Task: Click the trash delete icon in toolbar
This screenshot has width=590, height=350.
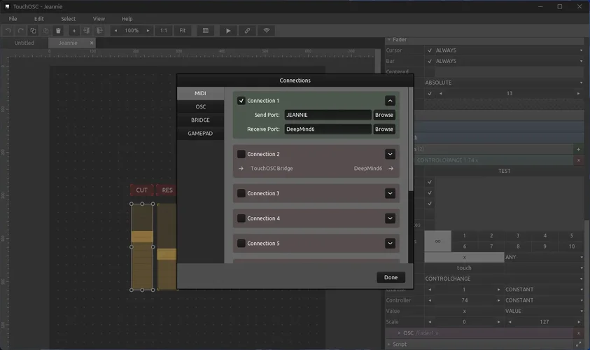Action: point(58,31)
